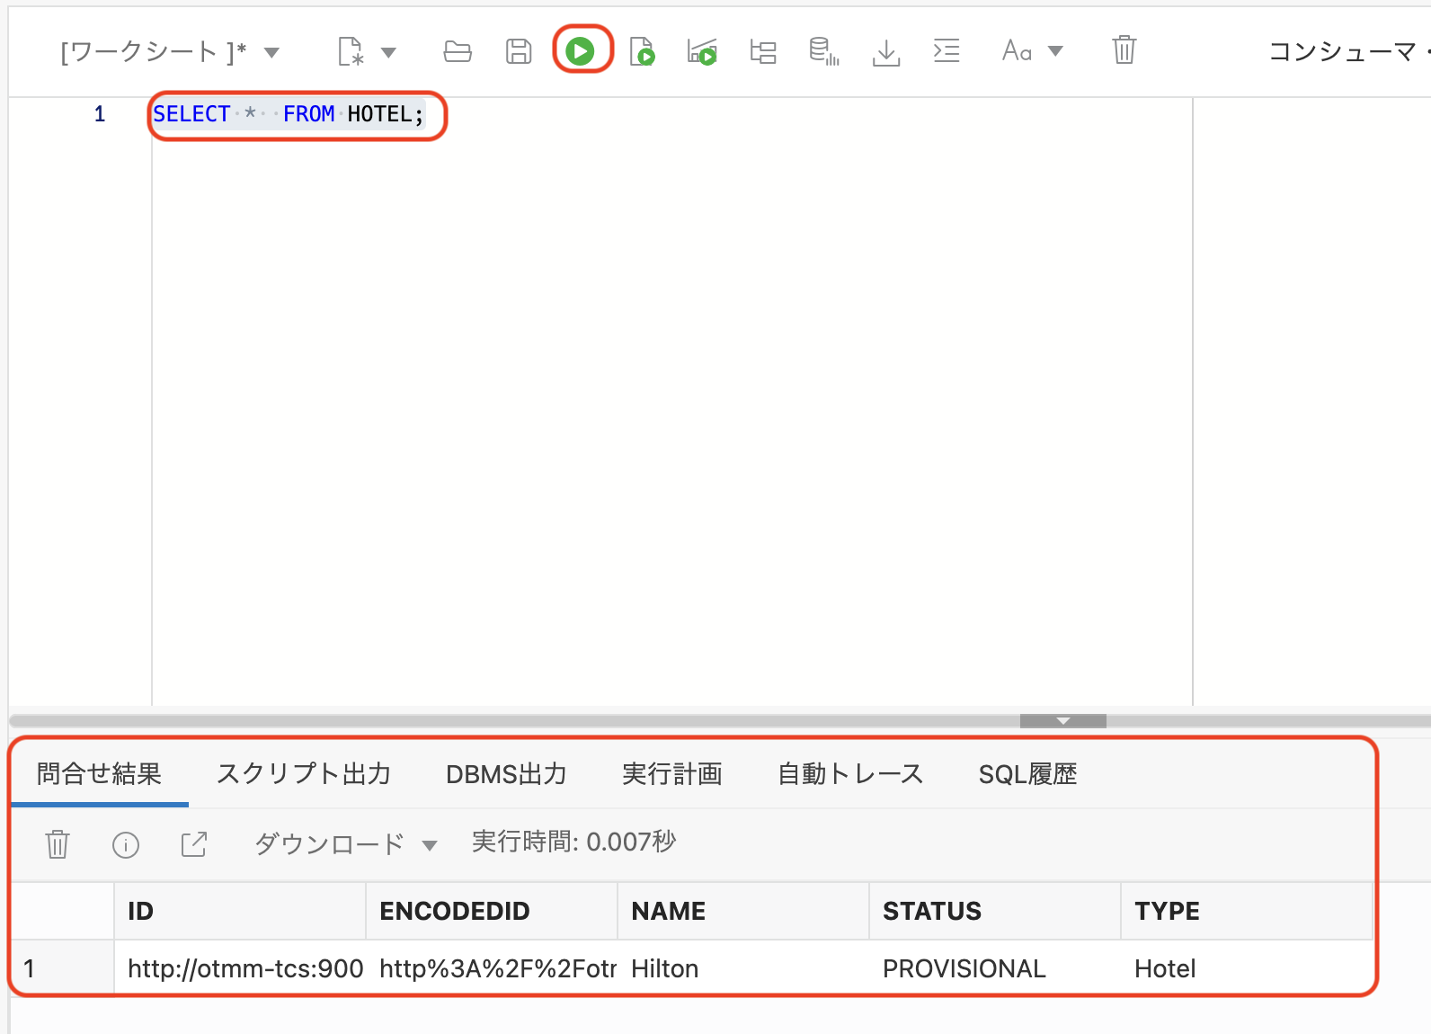The width and height of the screenshot is (1431, 1034).
Task: Open results in new window icon
Action: click(194, 844)
